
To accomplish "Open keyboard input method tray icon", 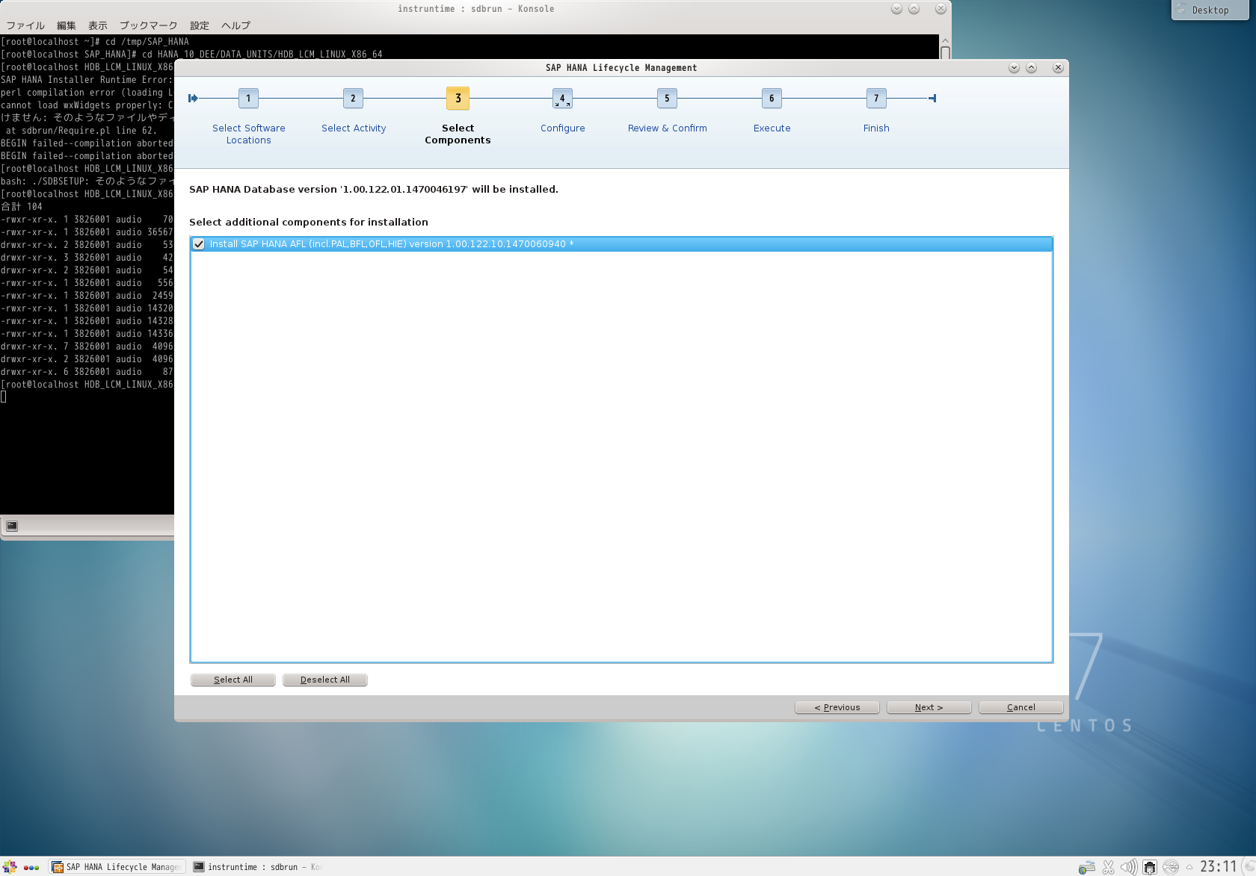I will pyautogui.click(x=1087, y=867).
